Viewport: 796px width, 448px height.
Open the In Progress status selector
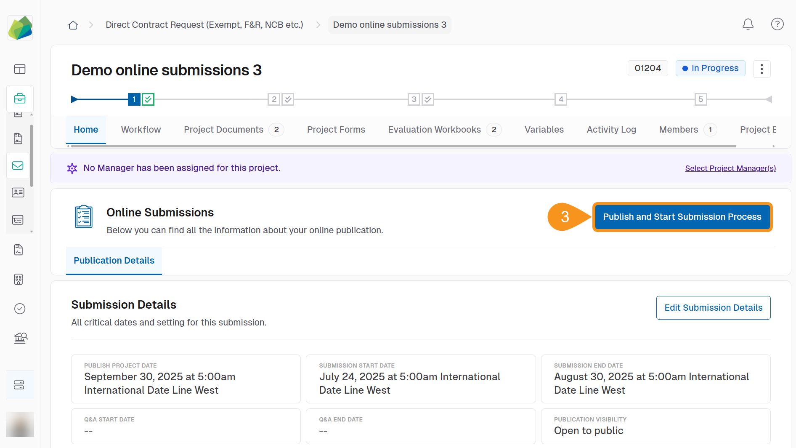[710, 68]
